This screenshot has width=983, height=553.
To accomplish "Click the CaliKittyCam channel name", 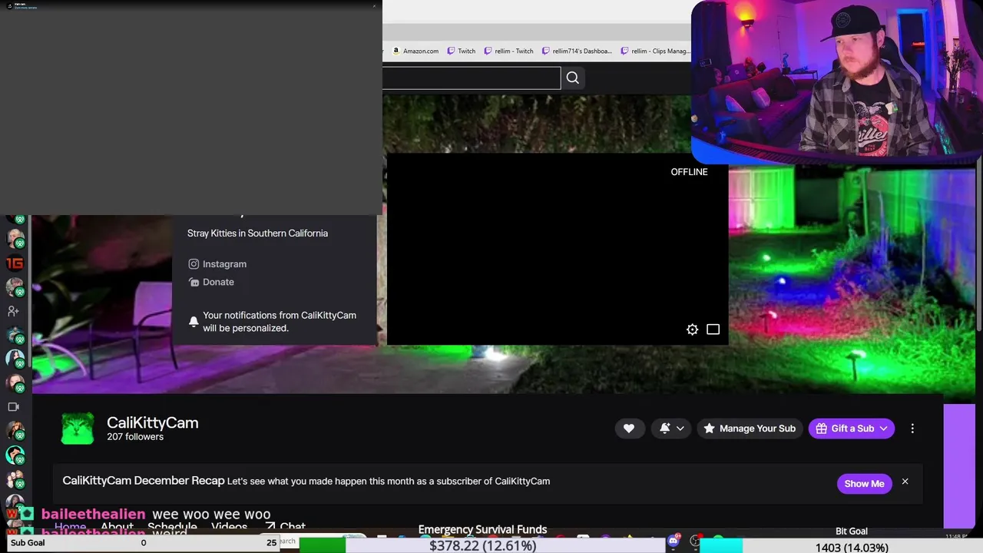I will pos(153,422).
